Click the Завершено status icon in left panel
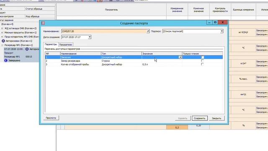This screenshot has height=151, width=268. pos(5,60)
